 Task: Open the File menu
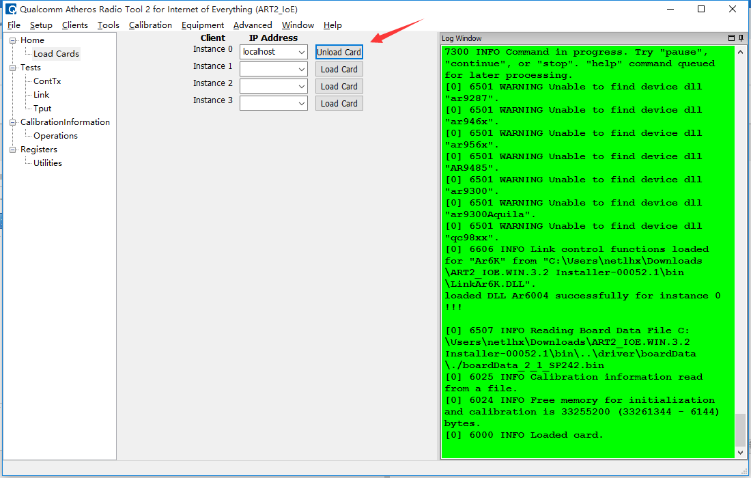[x=14, y=25]
